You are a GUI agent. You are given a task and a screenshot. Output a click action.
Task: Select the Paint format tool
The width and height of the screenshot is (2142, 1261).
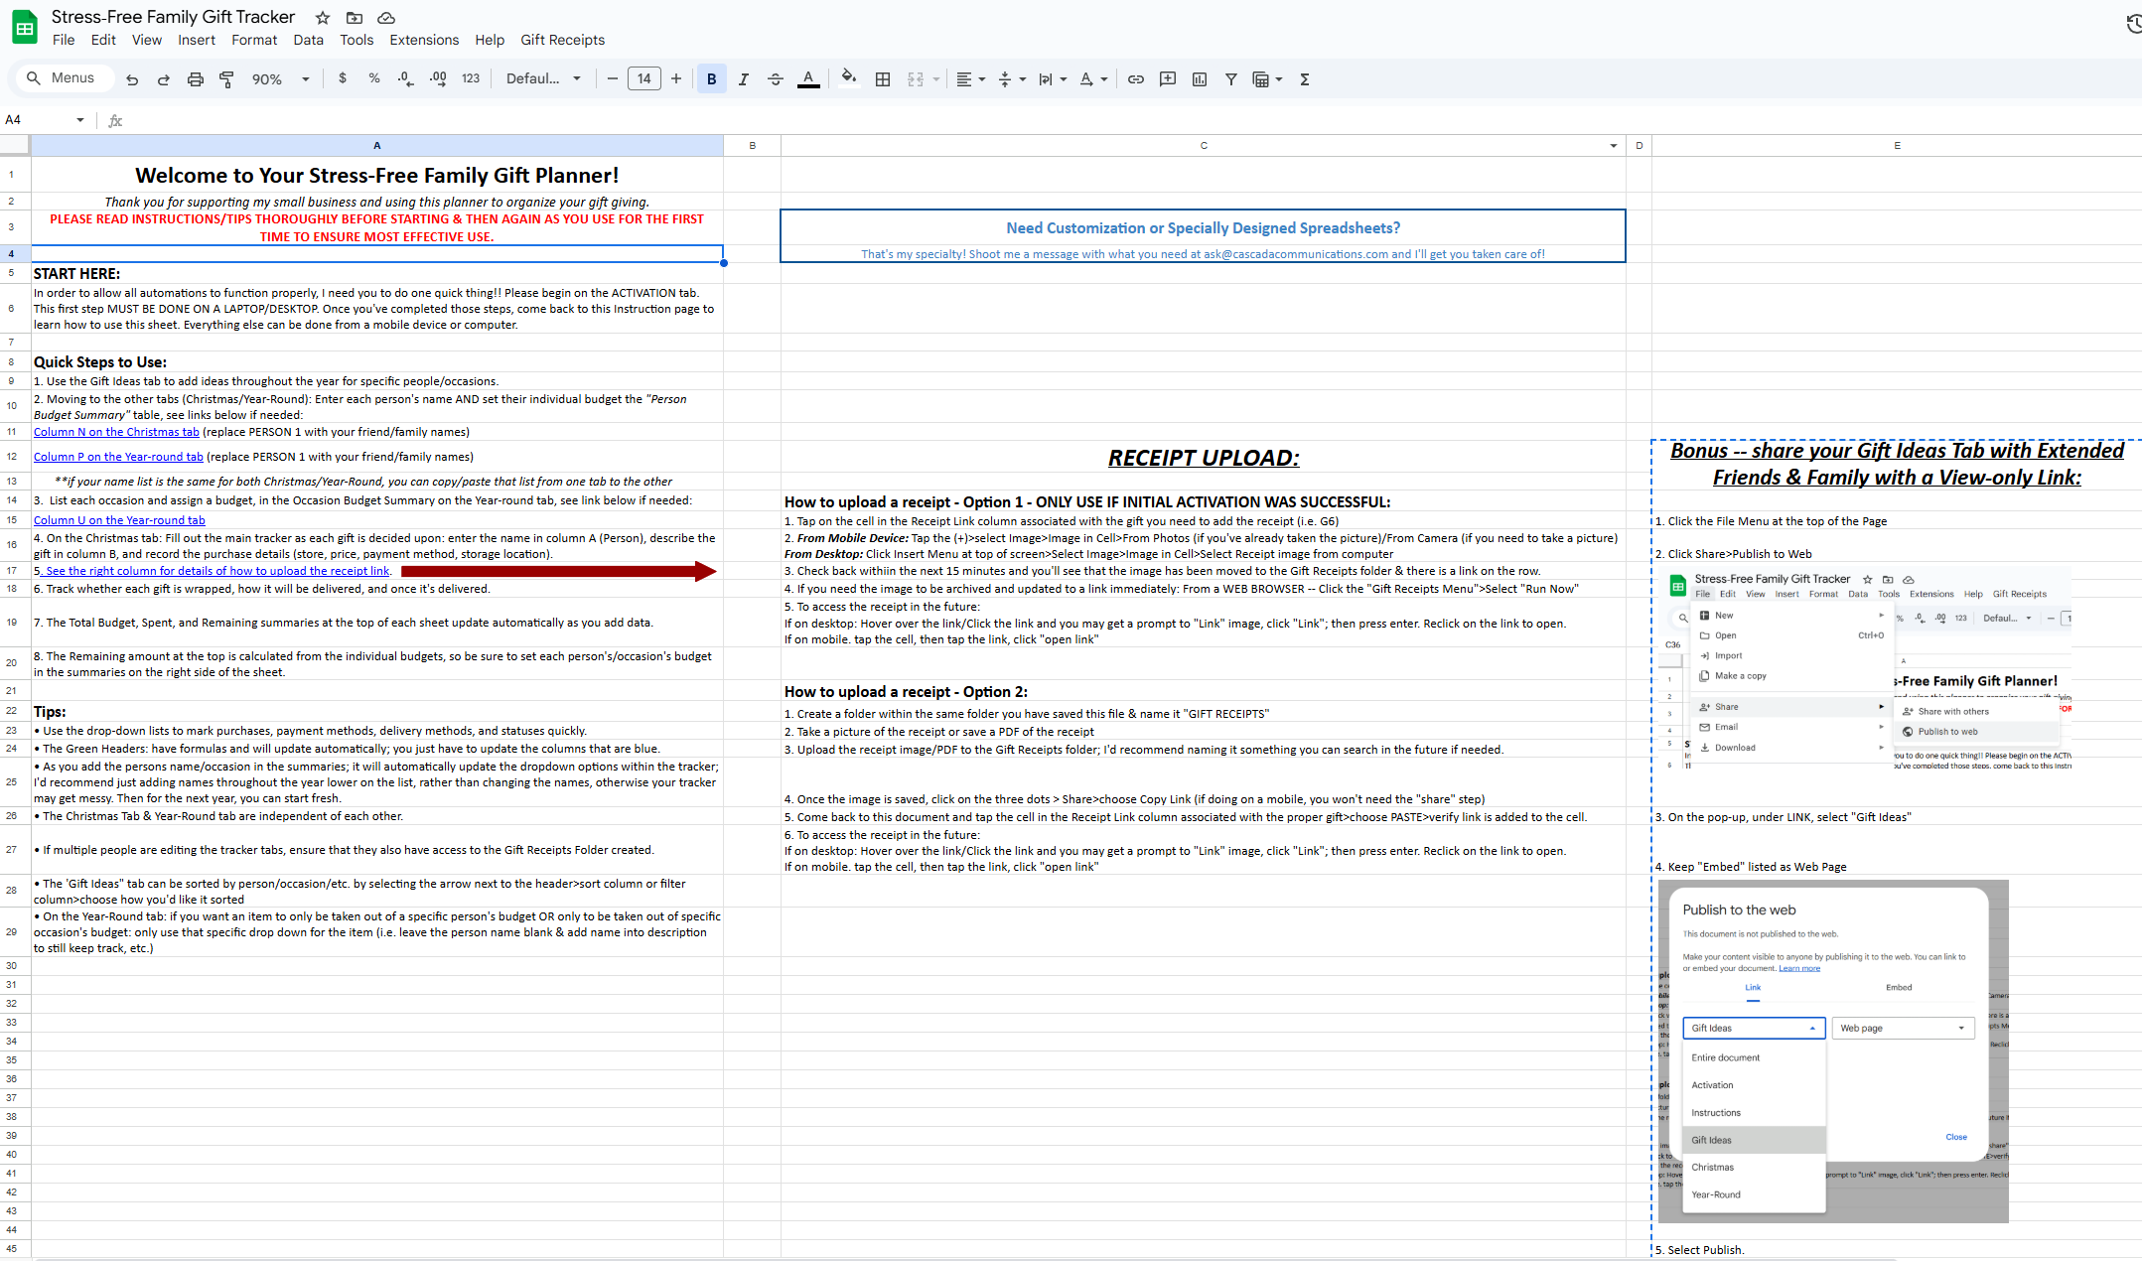(226, 78)
